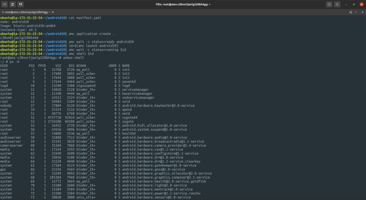
Task: Click the application id 'c30vm0ljanlg220bh4e0'
Action: [x=19, y=38]
